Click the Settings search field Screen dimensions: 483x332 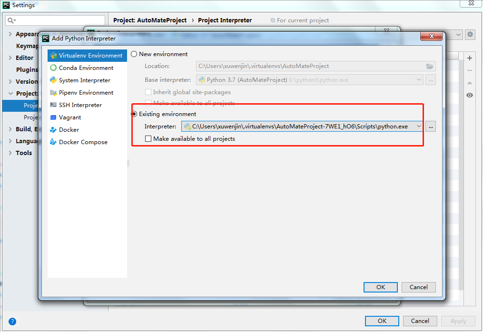[x=56, y=20]
